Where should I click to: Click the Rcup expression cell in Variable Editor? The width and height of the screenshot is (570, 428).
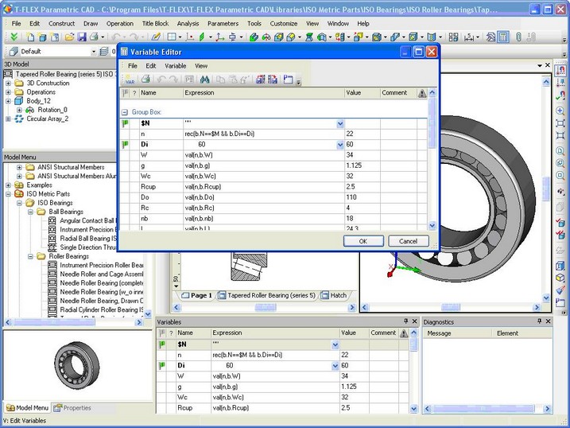(x=264, y=187)
